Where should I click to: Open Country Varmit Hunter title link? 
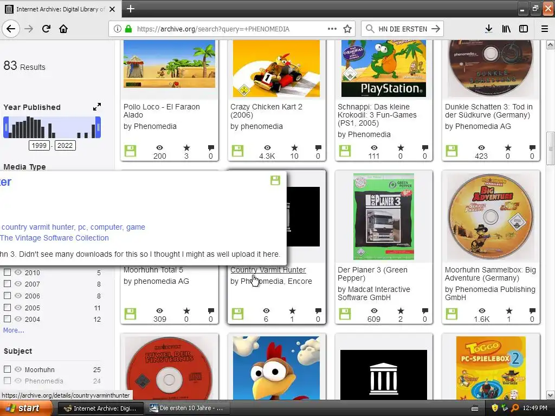click(268, 270)
